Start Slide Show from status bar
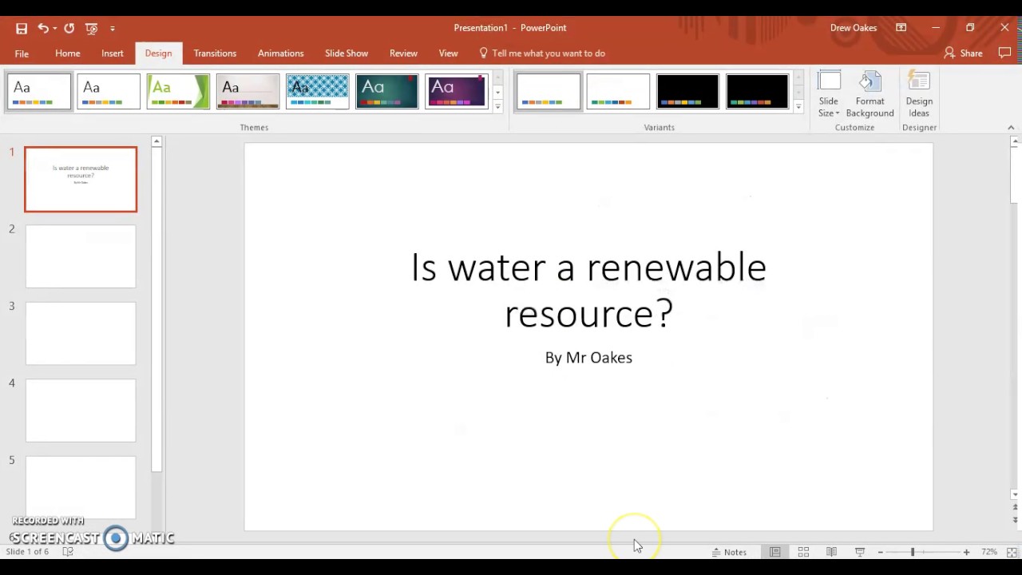The image size is (1022, 575). 860,552
